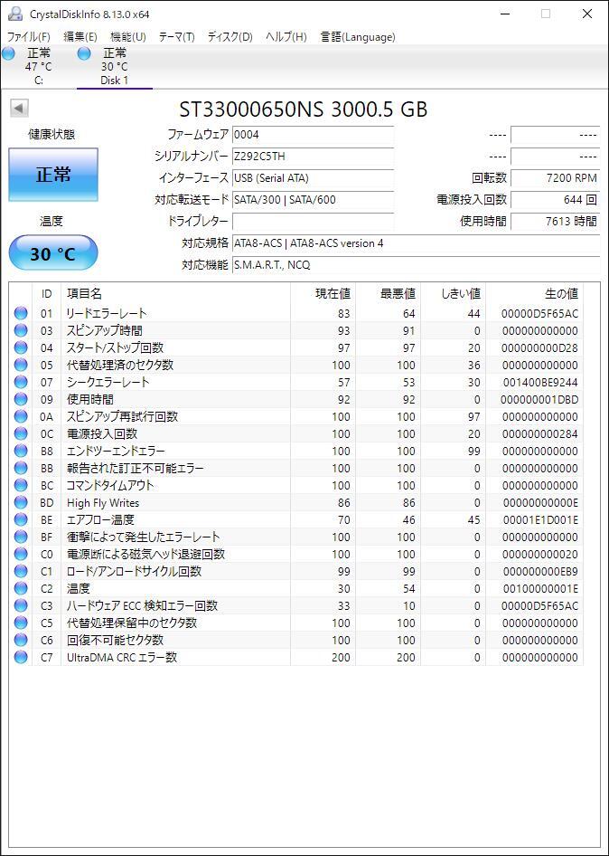Click status orb for コマンドタイムアウト row
Image resolution: width=609 pixels, height=856 pixels.
pyautogui.click(x=21, y=485)
